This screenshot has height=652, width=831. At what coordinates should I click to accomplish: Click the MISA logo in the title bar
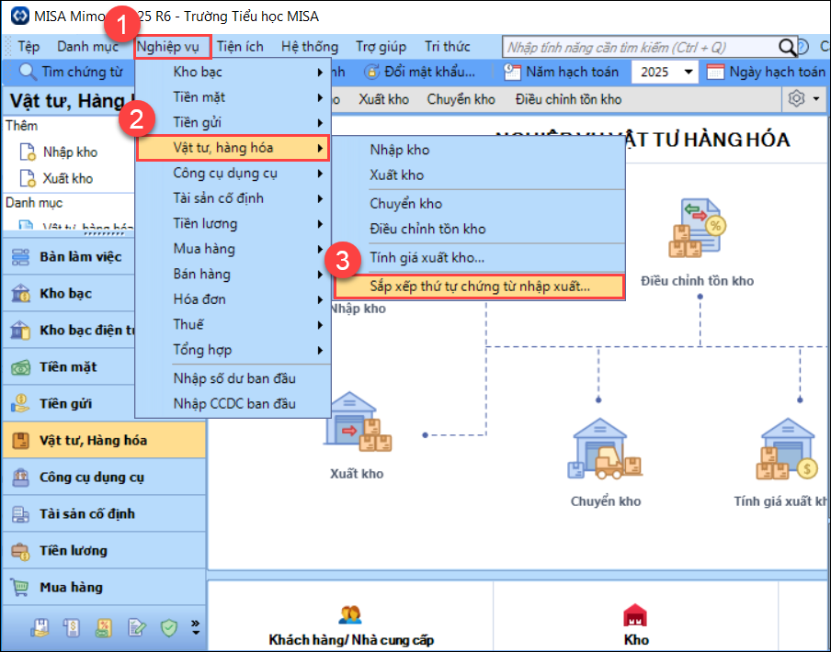coord(20,16)
